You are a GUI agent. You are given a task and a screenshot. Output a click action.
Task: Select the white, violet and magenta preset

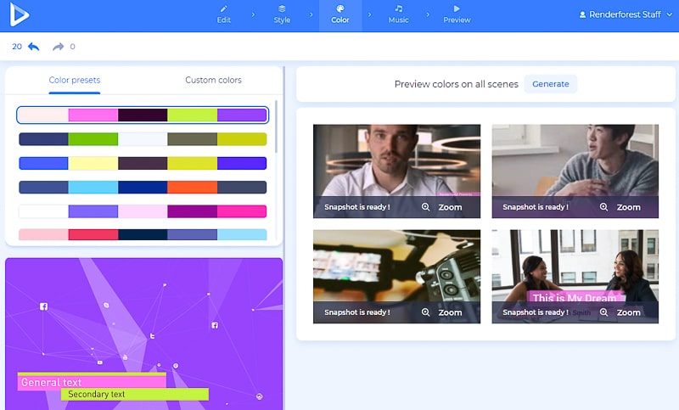(143, 211)
